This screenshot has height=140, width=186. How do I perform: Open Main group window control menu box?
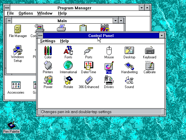9,21
